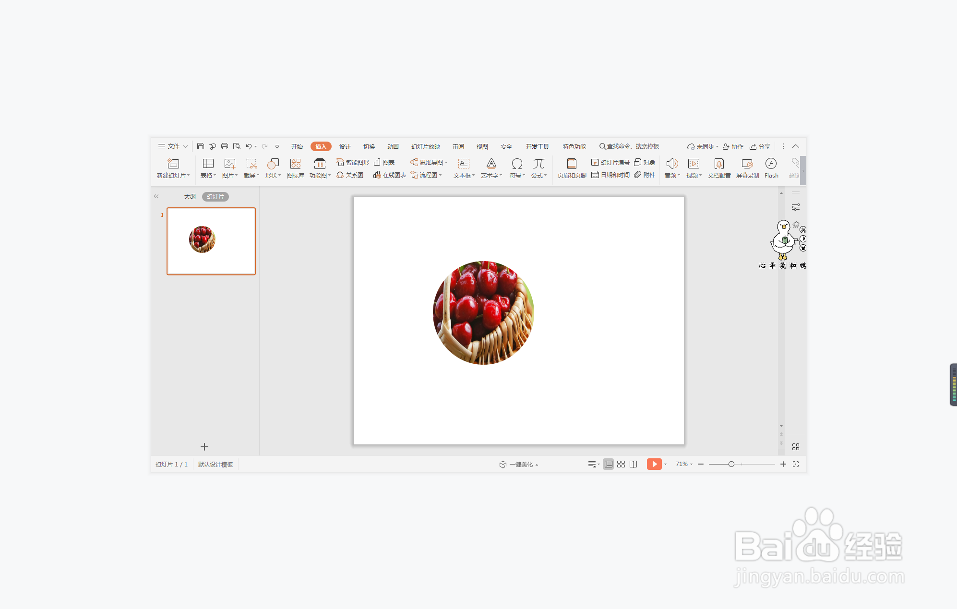Switch to the Outline (大纲) tab
Screen dimensions: 957x609
point(190,197)
